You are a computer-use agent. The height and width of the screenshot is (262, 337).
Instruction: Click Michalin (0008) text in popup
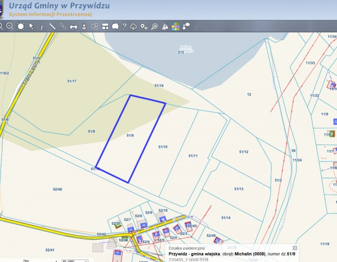[x=250, y=254]
